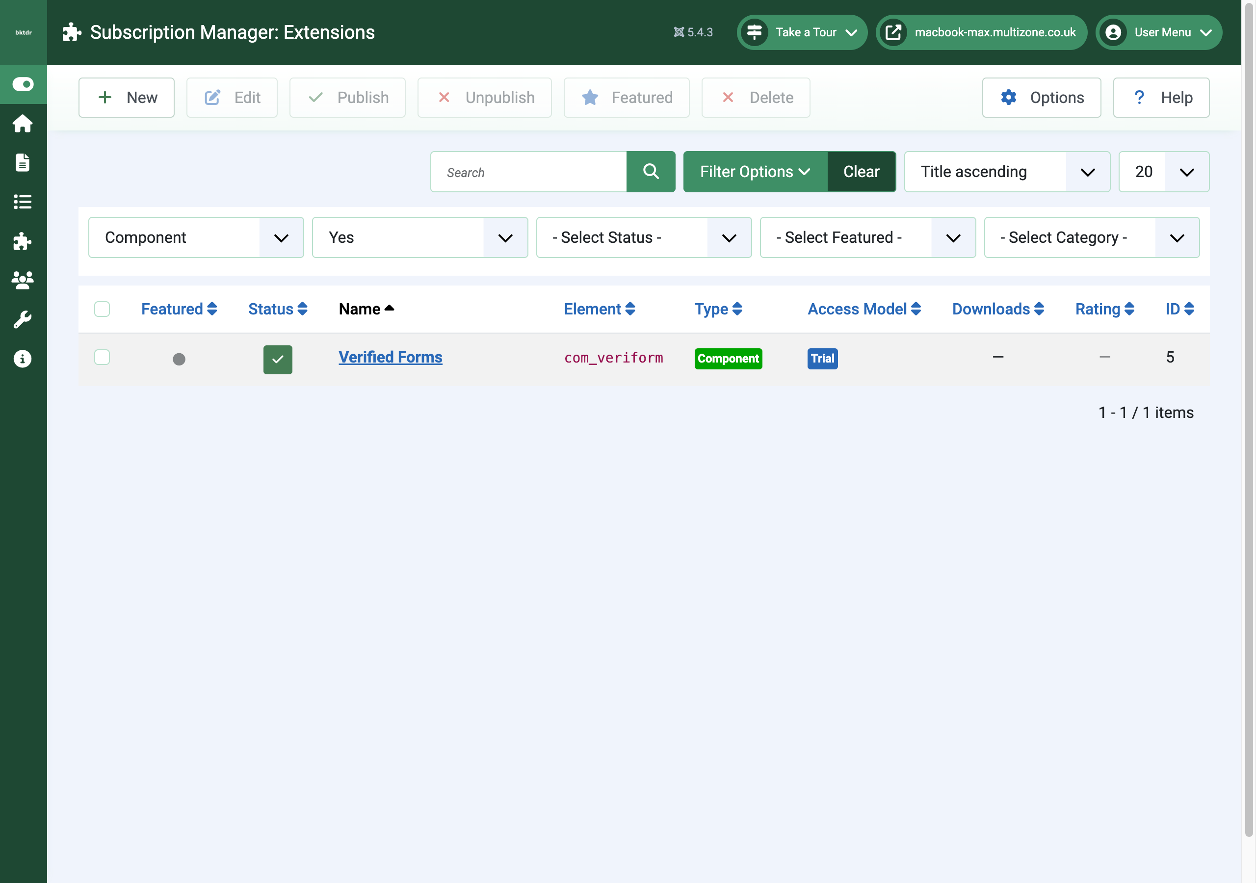Open the info icon in sidebar

point(23,358)
